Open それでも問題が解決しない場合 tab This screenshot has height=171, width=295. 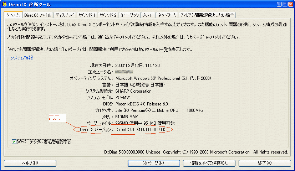tap(207, 15)
